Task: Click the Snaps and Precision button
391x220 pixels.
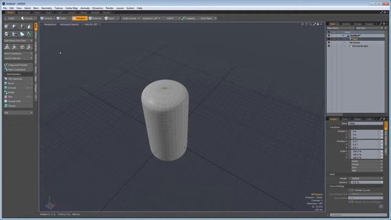Action: click(18, 65)
